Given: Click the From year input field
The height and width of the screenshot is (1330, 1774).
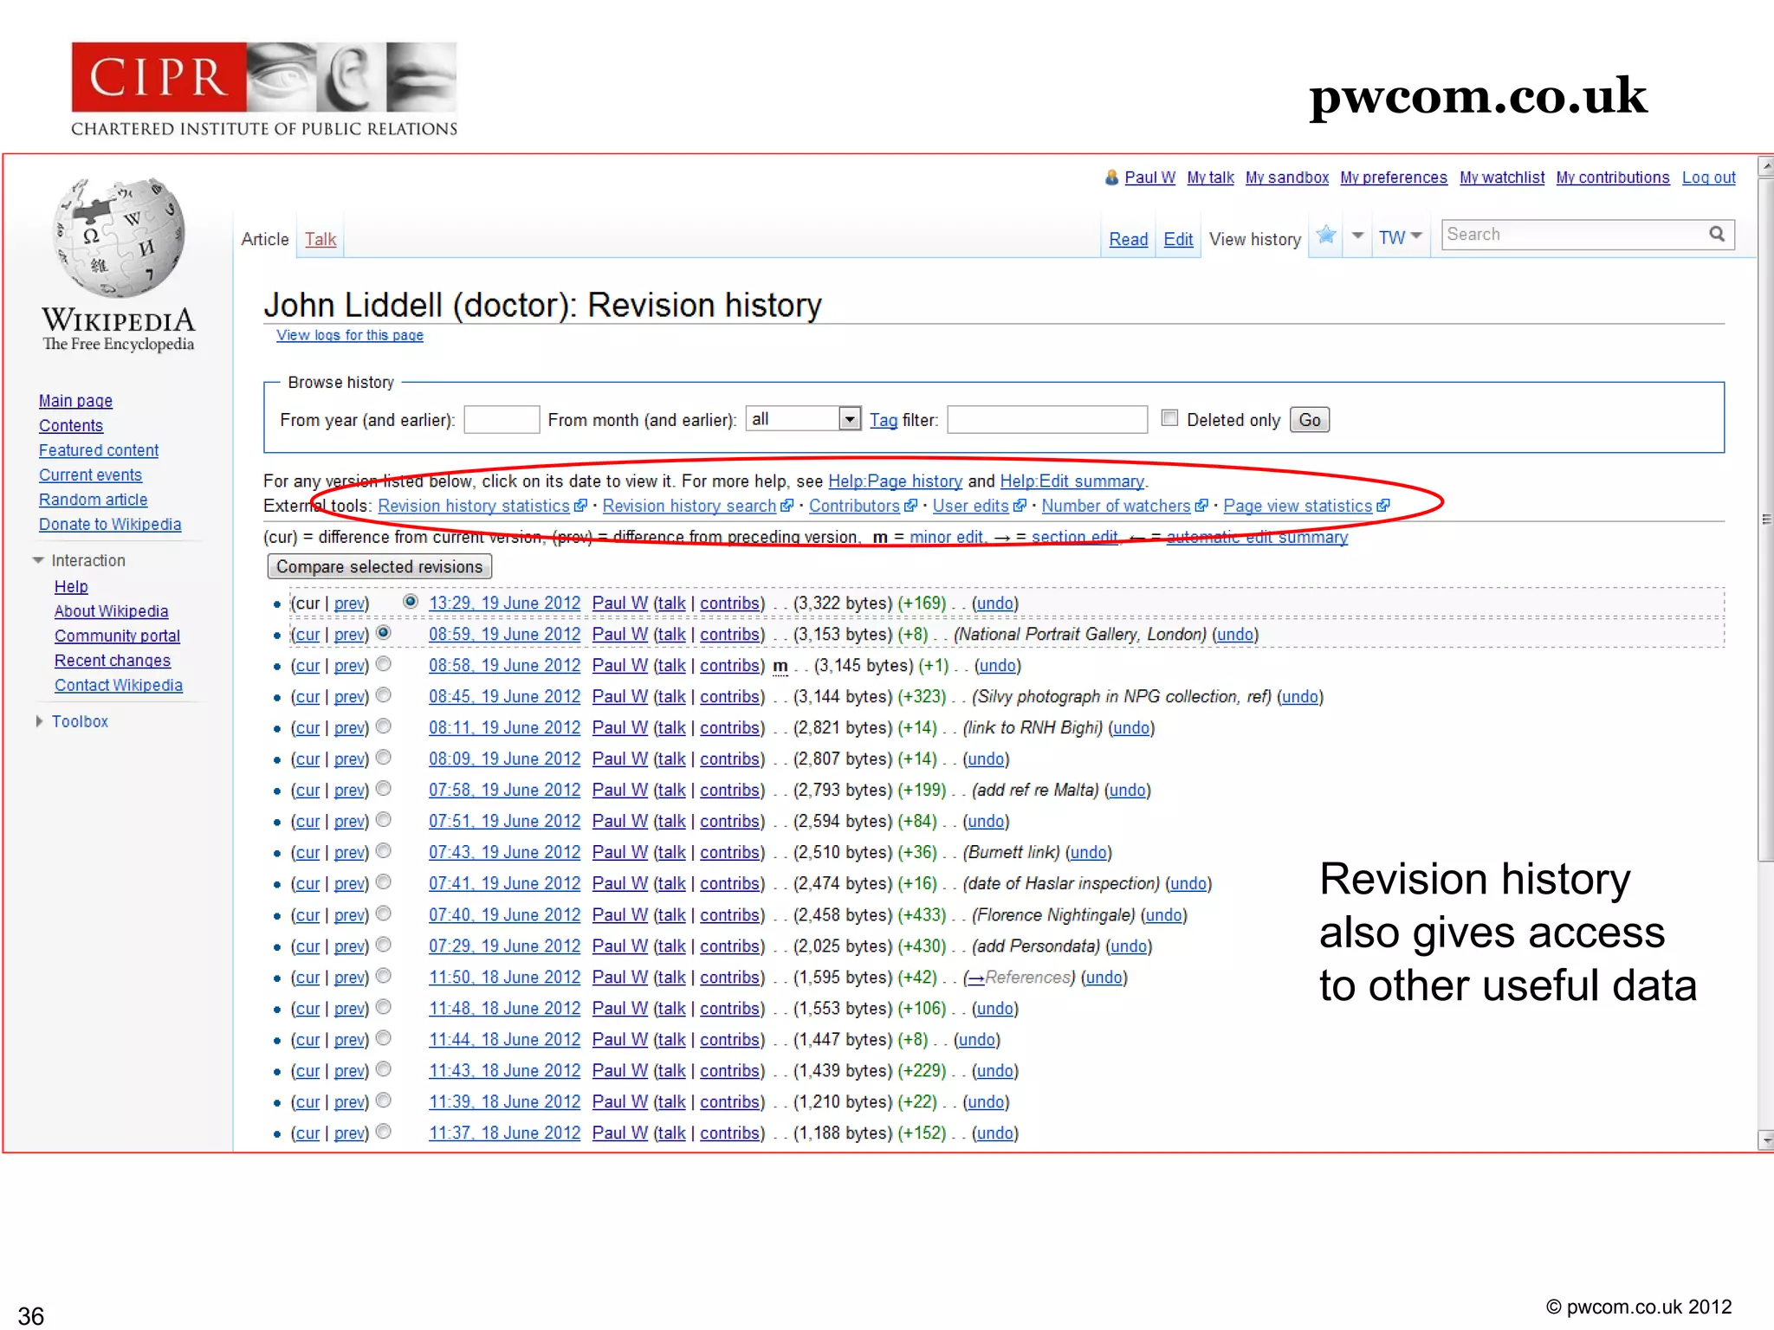Looking at the screenshot, I should coord(502,420).
